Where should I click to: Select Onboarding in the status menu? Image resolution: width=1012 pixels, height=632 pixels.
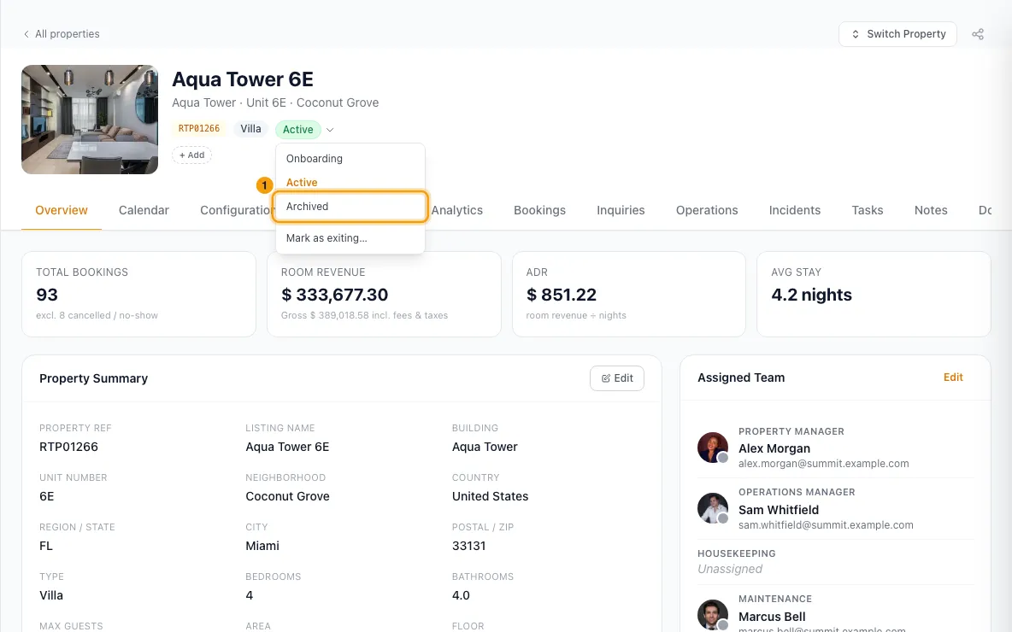click(x=350, y=159)
